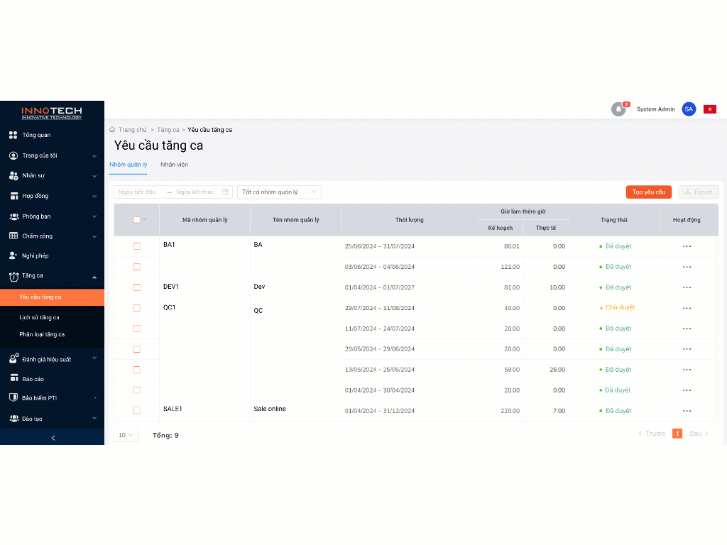The image size is (727, 545).
Task: Click the home icon in breadcrumb
Action: coord(112,130)
